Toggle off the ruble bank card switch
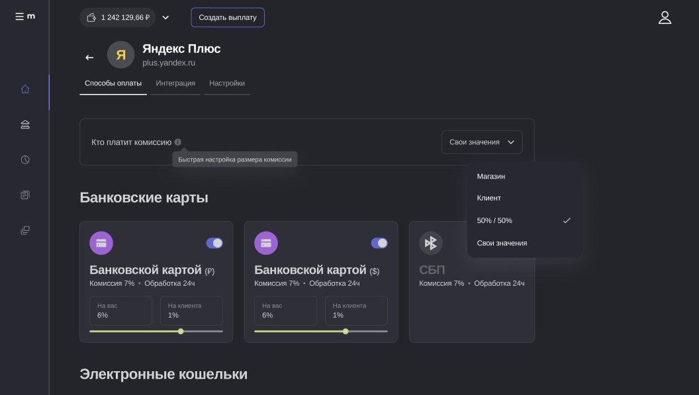The height and width of the screenshot is (395, 699). 214,243
